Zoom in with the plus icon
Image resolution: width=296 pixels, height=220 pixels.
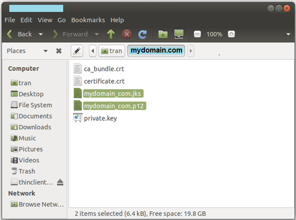tap(231, 34)
